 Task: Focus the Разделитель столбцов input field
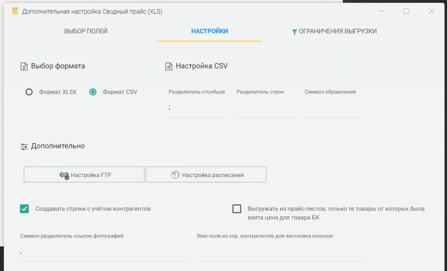pyautogui.click(x=197, y=108)
